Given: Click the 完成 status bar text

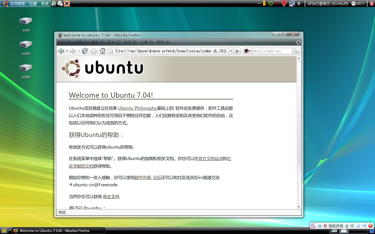Looking at the screenshot, I should (x=62, y=212).
